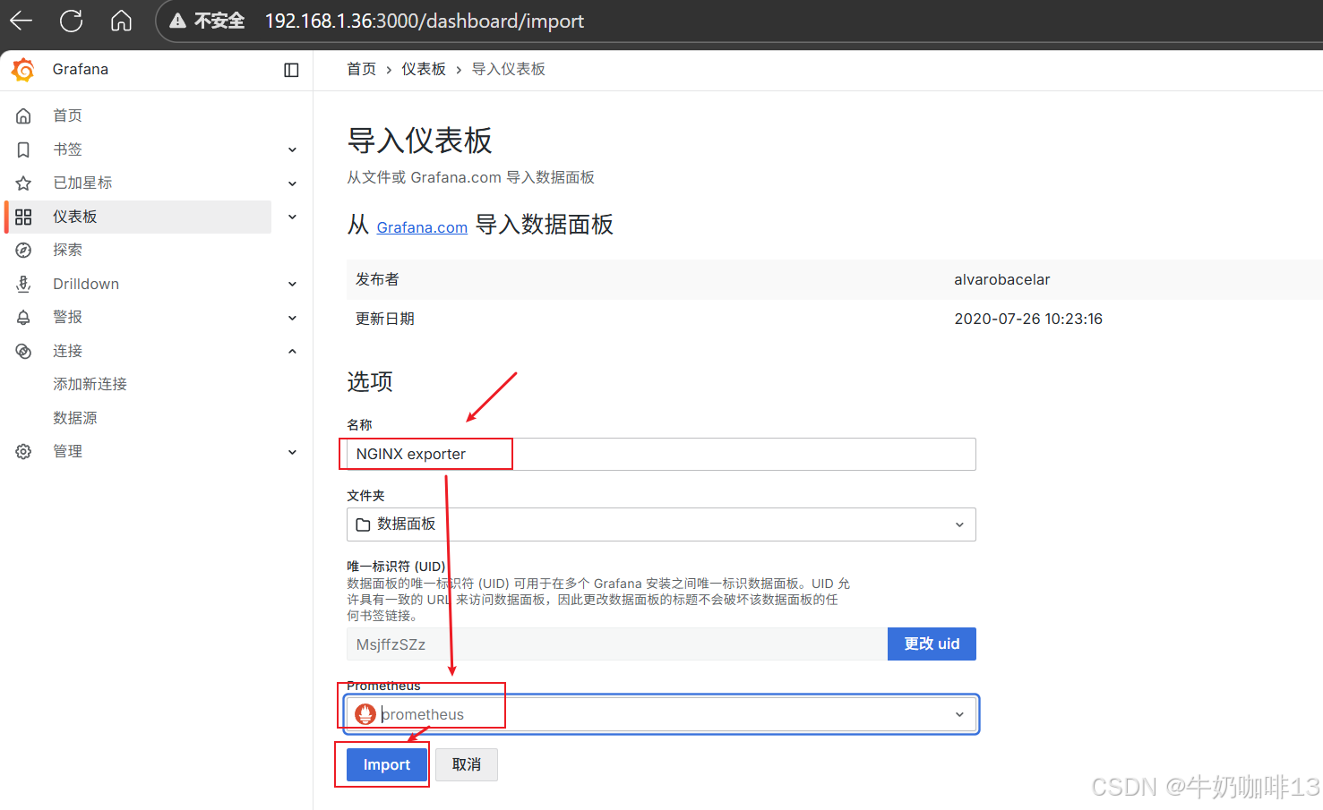
Task: Open 数据源 submenu item
Action: pos(75,418)
